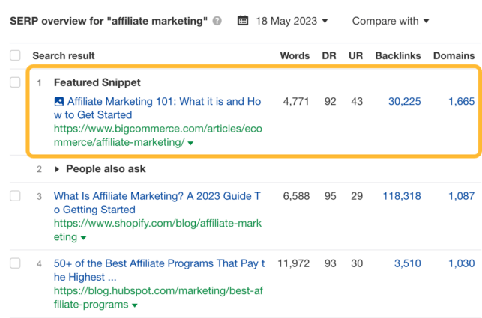This screenshot has width=482, height=318.
Task: Open the 18 May 2023 date dropdown
Action: point(292,21)
